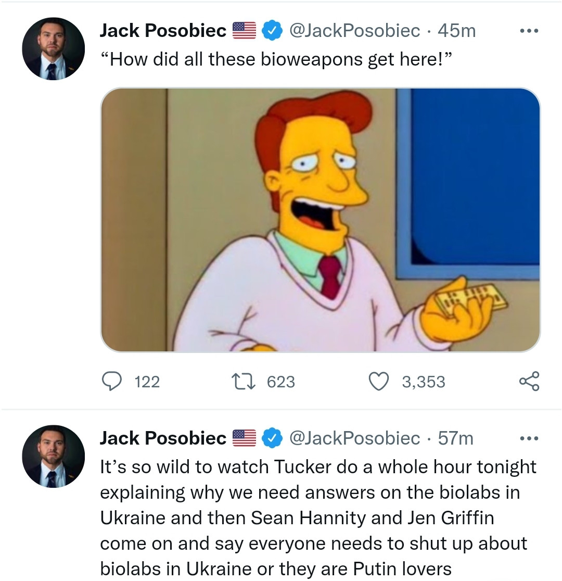Open the Simpsons cartoon image
562x581 pixels.
point(320,220)
